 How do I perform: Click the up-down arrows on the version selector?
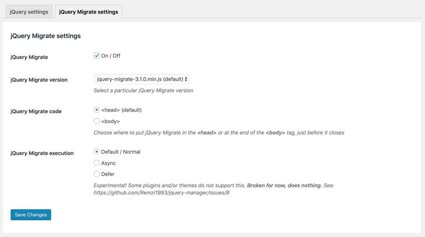pos(186,79)
